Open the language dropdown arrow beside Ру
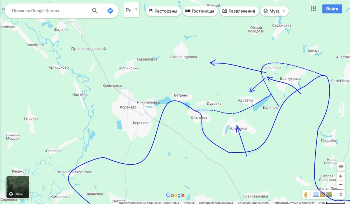The image size is (350, 204). (136, 9)
